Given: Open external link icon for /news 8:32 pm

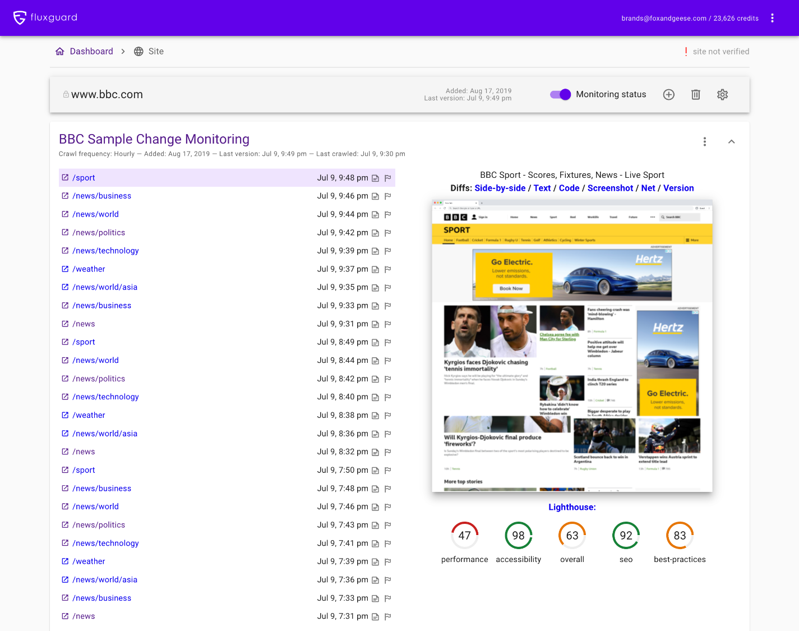Looking at the screenshot, I should [65, 452].
